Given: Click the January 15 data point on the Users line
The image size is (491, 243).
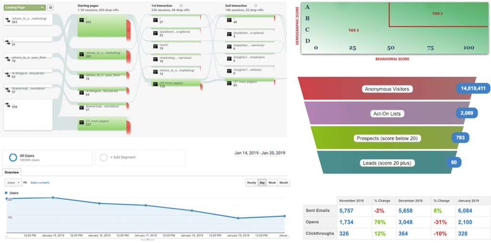Looking at the screenshot, I should point(53,198).
